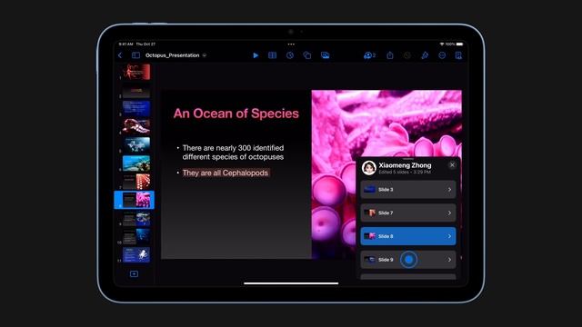This screenshot has width=582, height=327.
Task: Select slide 6 coral reef thumbnail
Action: 136,163
